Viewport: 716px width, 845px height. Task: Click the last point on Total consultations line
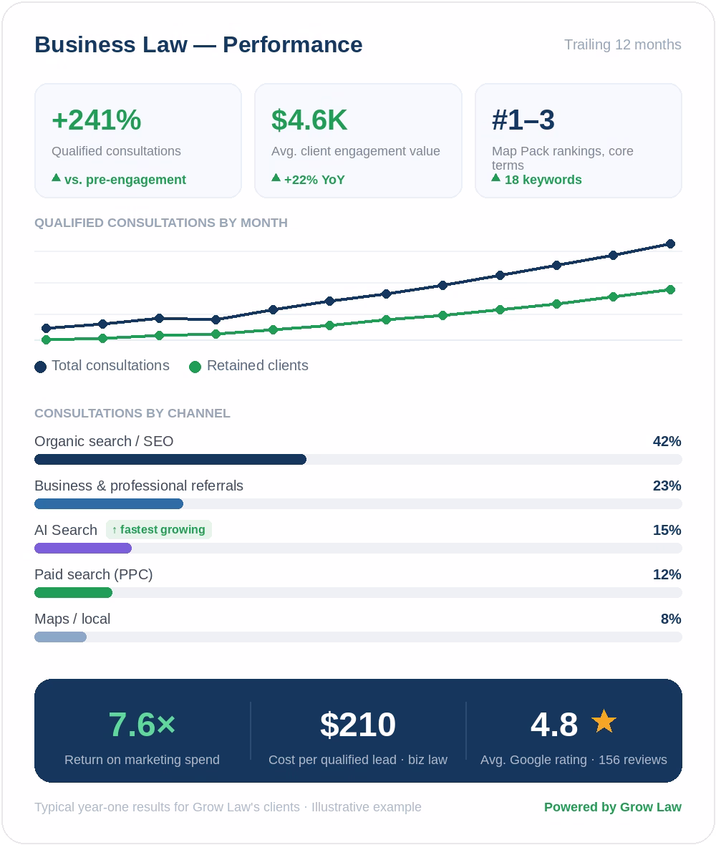click(x=670, y=244)
